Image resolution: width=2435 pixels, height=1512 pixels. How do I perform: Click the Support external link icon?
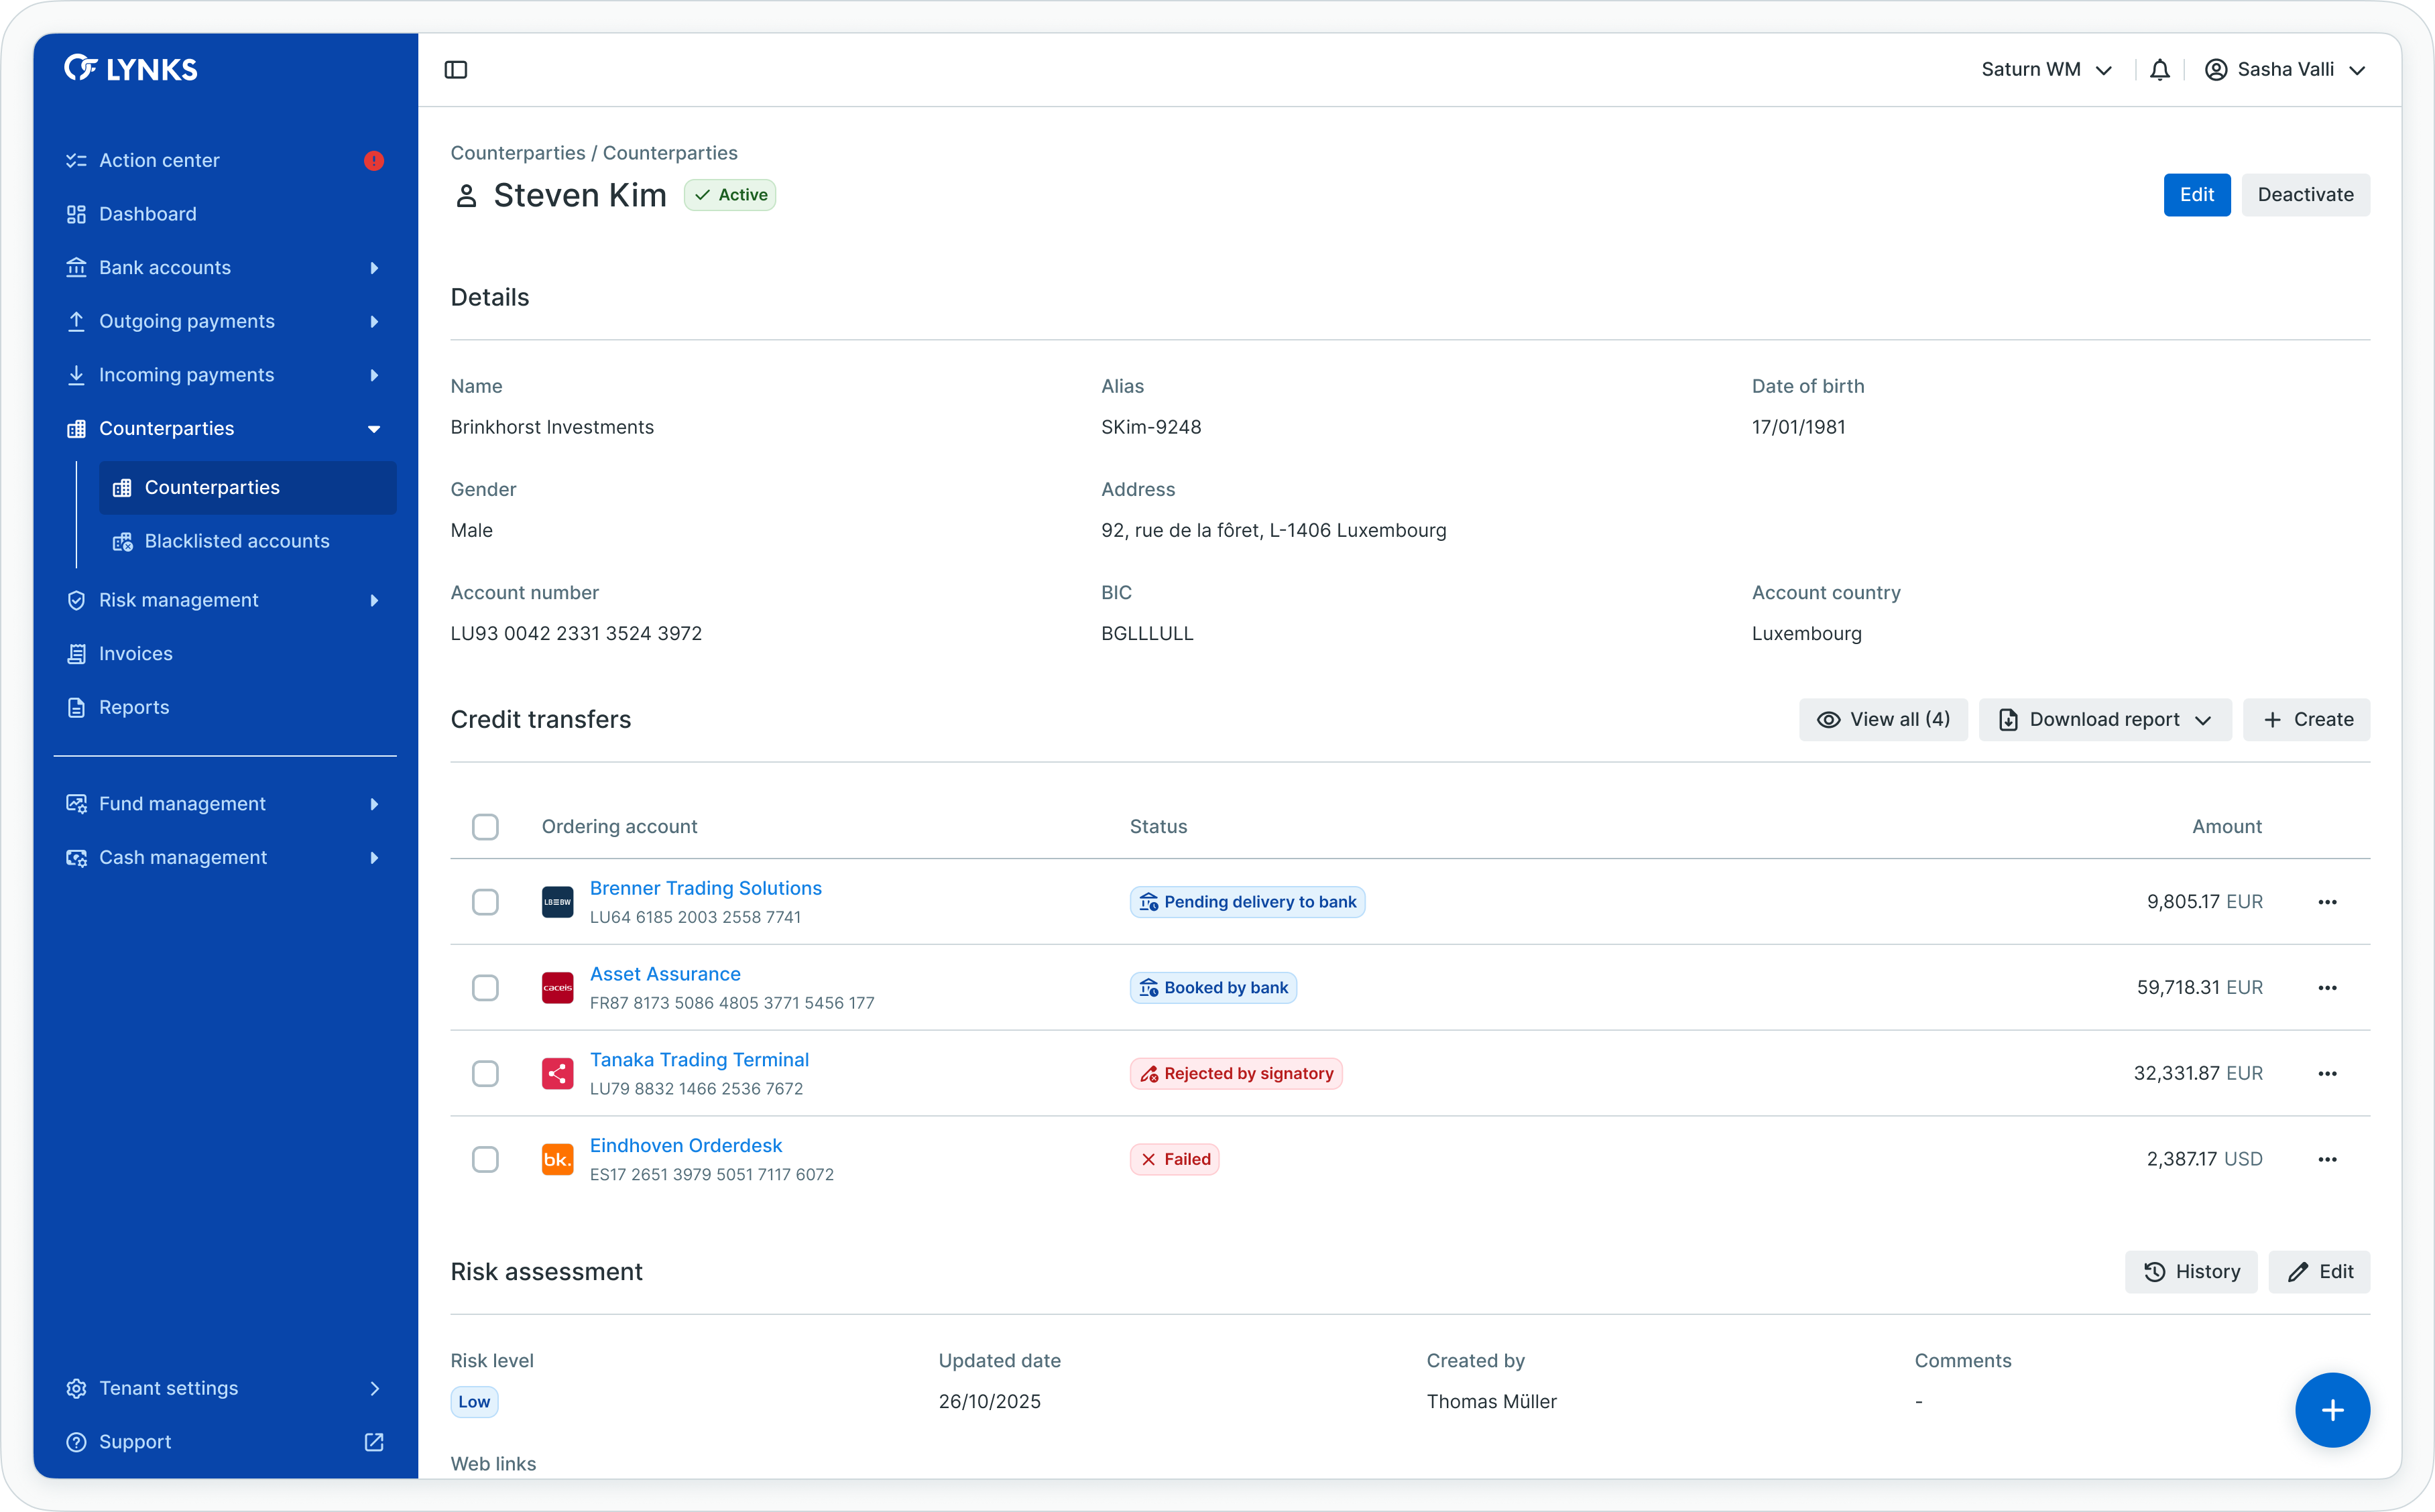(x=374, y=1442)
